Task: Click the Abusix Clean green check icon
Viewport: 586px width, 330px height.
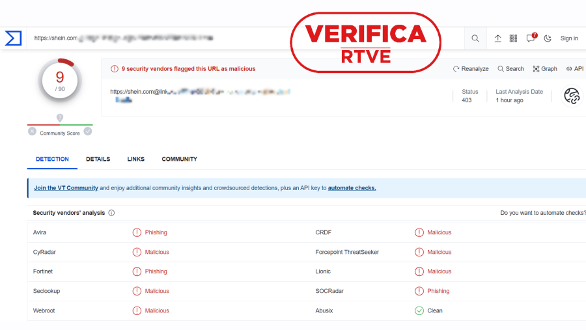Action: point(419,310)
